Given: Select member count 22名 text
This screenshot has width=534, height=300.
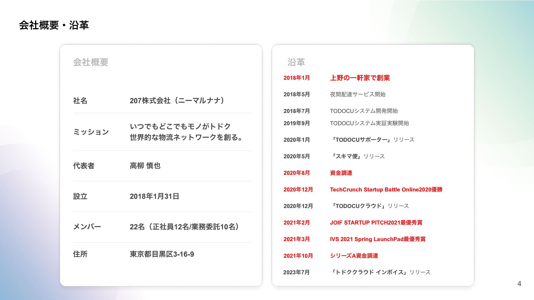Looking at the screenshot, I should coord(184,227).
